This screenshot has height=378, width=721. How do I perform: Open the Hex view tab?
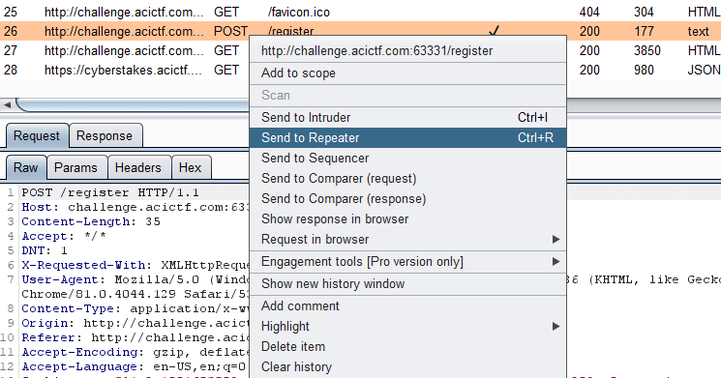pos(191,167)
